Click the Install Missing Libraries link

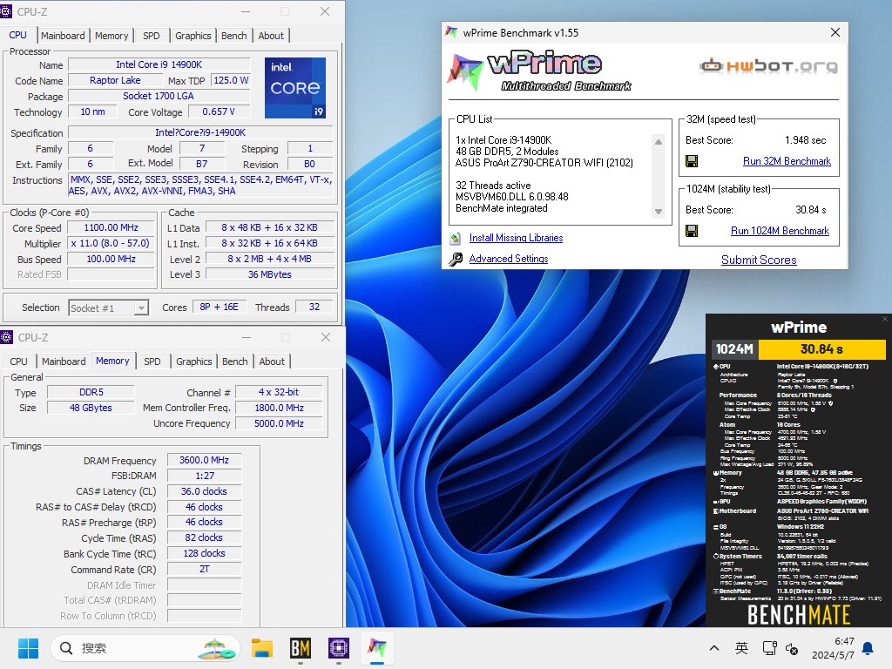516,238
